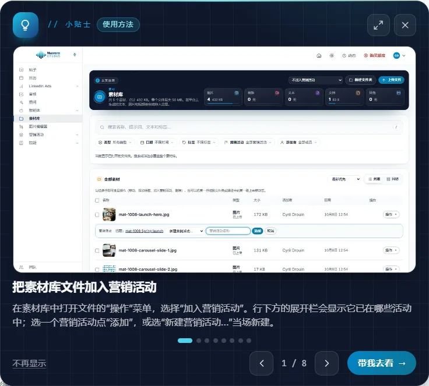Jump to the last pagination dot
The image size is (429, 386).
(249, 341)
